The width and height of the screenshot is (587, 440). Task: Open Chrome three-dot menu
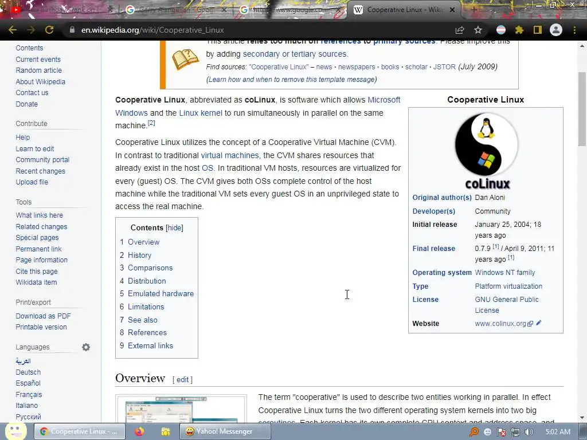click(574, 30)
